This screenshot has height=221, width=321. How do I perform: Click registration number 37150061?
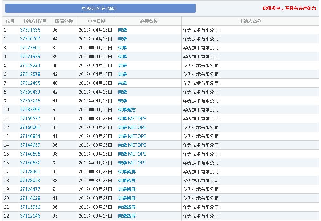(30, 127)
